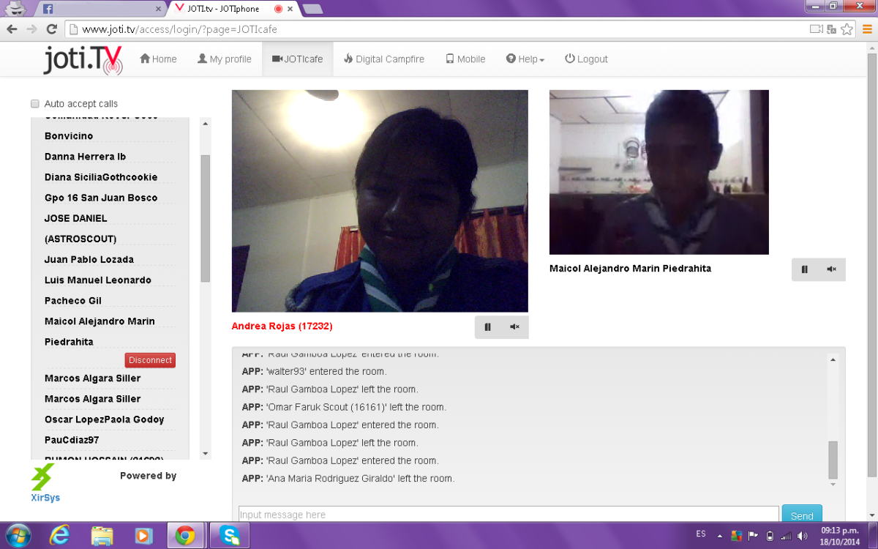
Task: Open the Home page
Action: point(158,59)
